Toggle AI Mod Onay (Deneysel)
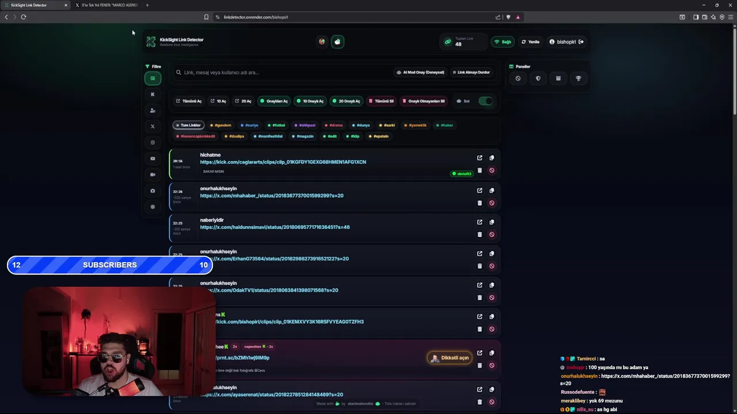Screen dimensions: 737x414 [420, 72]
